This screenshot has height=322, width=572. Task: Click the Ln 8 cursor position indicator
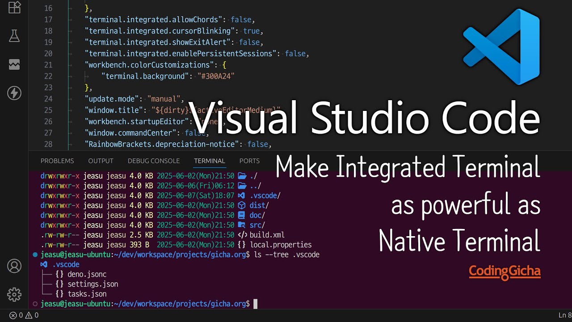tap(565, 315)
